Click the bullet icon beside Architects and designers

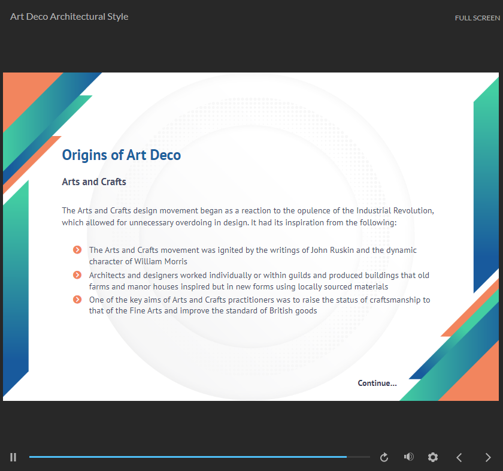(77, 275)
